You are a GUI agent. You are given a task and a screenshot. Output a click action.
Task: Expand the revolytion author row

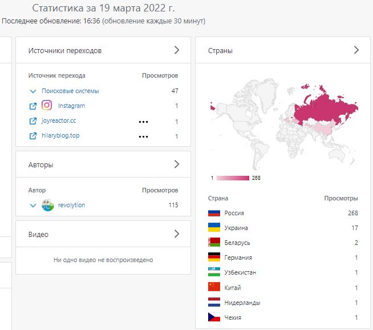(33, 205)
